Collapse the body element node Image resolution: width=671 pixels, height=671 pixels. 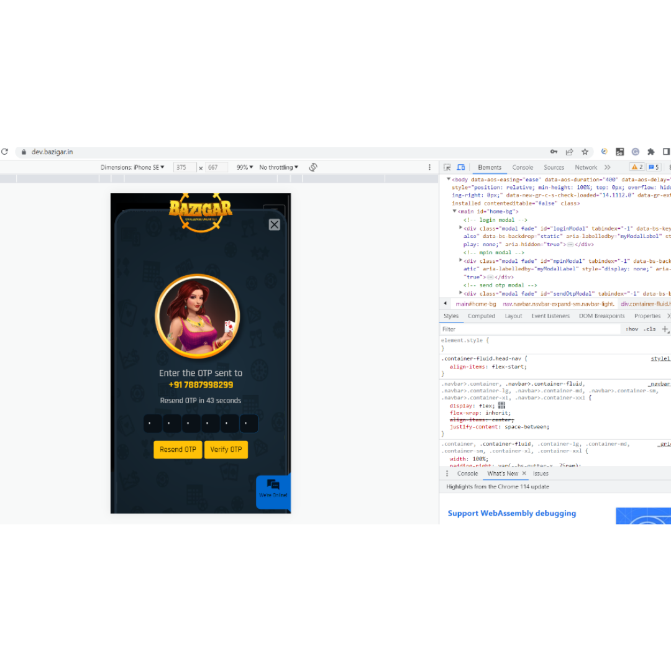coord(449,180)
